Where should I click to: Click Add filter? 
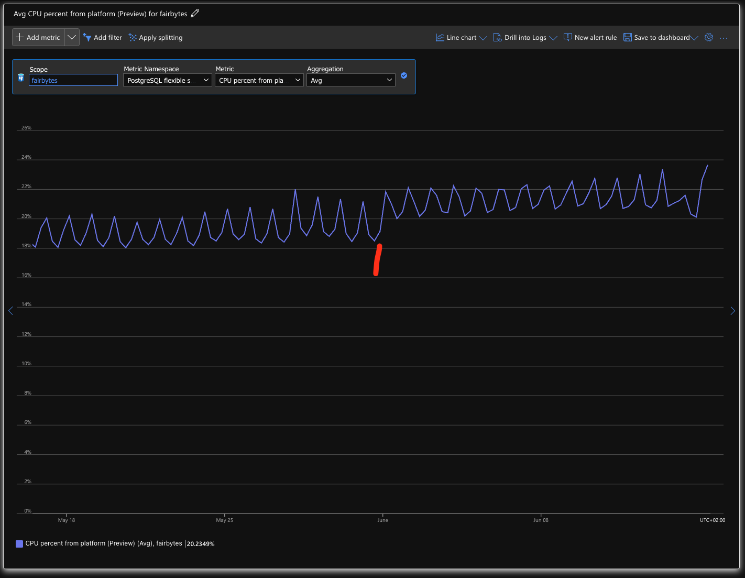click(x=103, y=37)
